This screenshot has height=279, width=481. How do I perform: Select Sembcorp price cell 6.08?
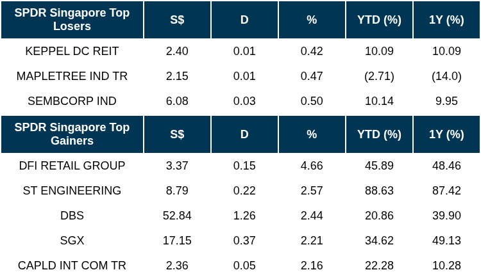(177, 101)
